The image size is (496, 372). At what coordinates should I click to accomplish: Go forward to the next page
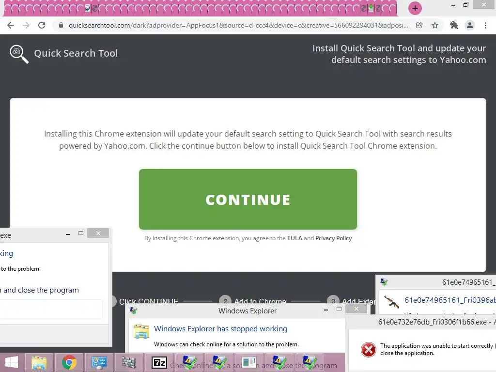26,25
